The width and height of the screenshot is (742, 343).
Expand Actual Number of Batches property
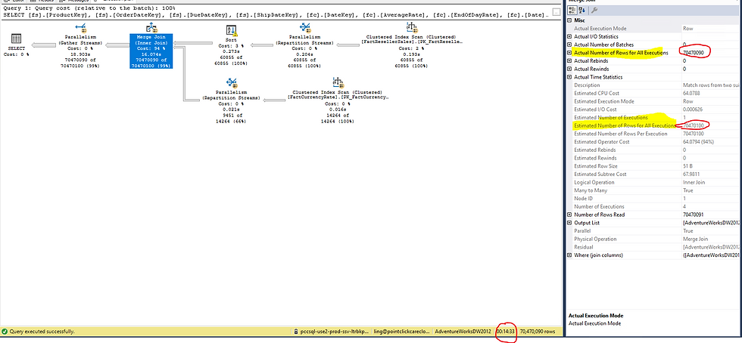tap(569, 45)
